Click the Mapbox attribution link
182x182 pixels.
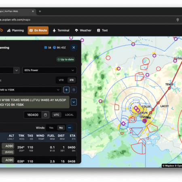pos(168,166)
